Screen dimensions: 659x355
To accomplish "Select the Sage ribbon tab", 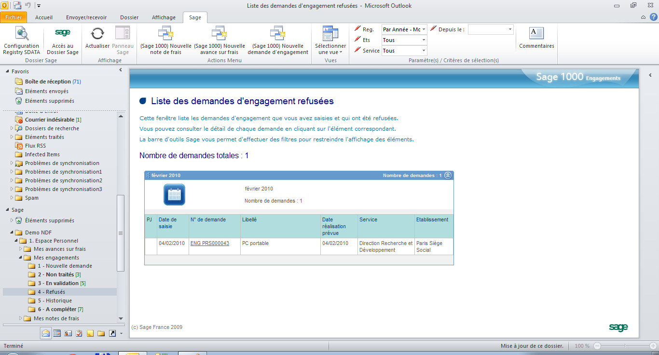I will 195,17.
